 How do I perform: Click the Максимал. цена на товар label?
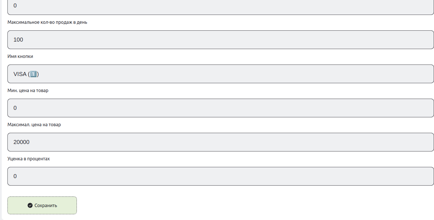tap(34, 125)
